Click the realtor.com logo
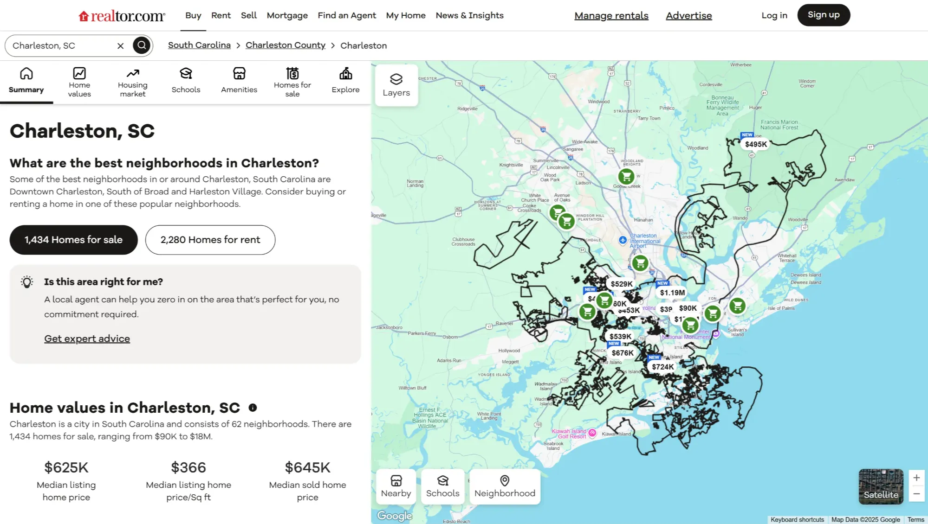Image resolution: width=928 pixels, height=524 pixels. tap(122, 16)
